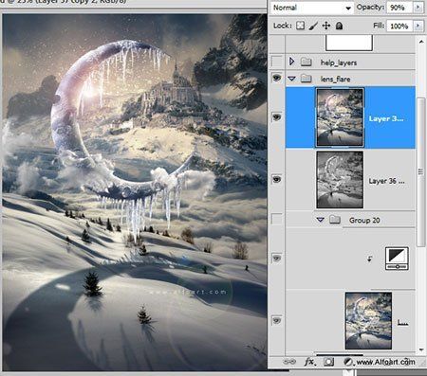Click the Fill 100% value field
427x376 pixels.
point(399,26)
